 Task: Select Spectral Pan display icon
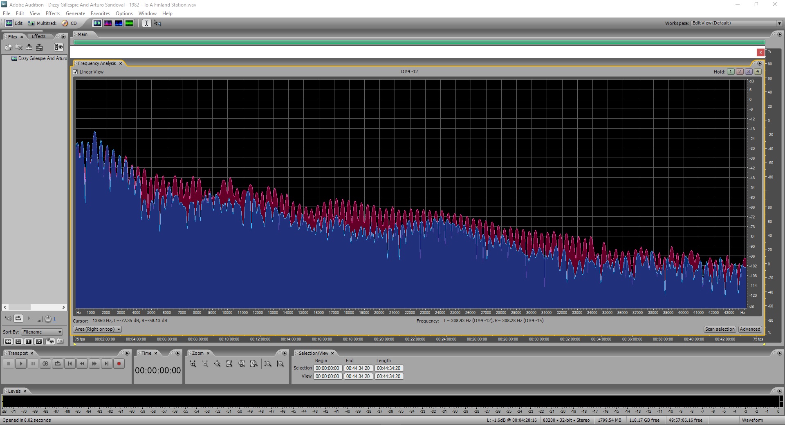(119, 23)
